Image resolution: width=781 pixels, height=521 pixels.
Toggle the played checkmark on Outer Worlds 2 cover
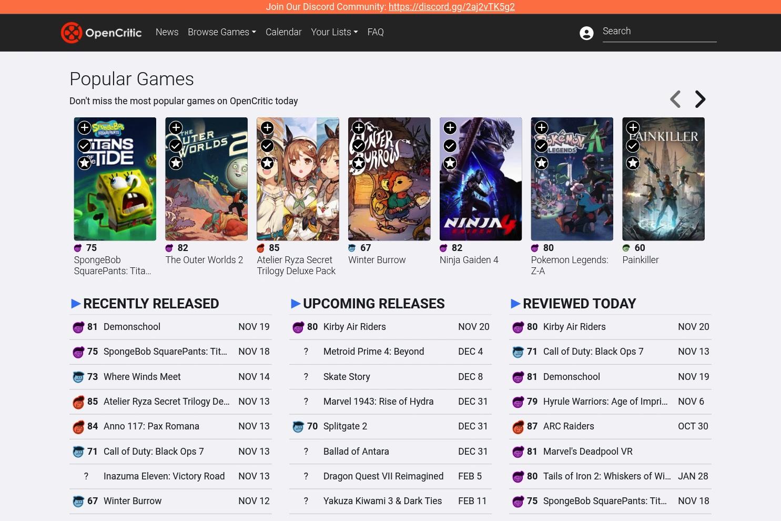(x=176, y=145)
